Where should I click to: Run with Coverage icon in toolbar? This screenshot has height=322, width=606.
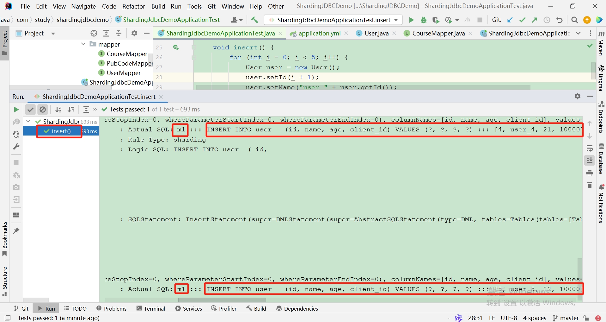[x=436, y=20]
